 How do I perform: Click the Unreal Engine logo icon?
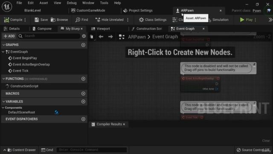[x=7, y=7]
